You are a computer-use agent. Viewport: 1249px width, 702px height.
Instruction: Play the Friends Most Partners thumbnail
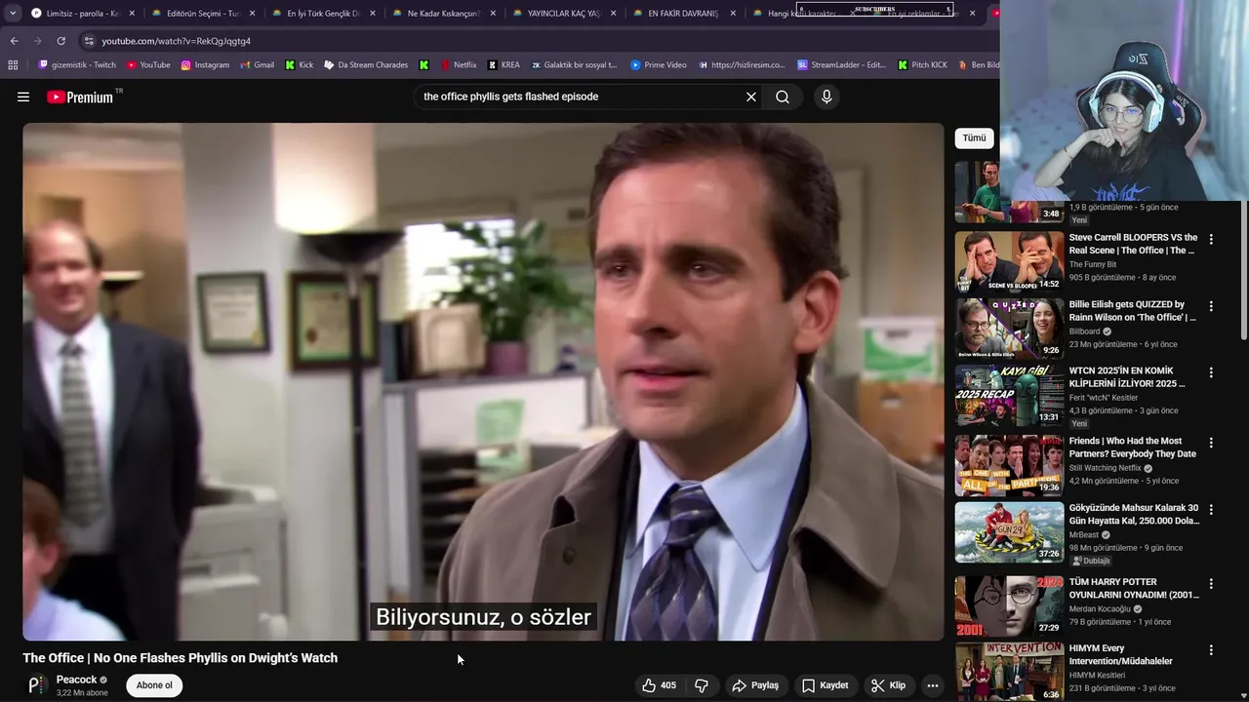[x=1009, y=465]
